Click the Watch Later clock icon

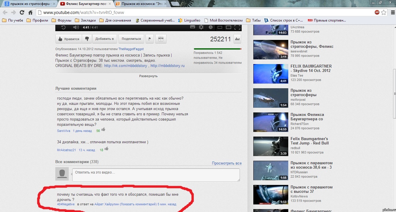point(211,27)
